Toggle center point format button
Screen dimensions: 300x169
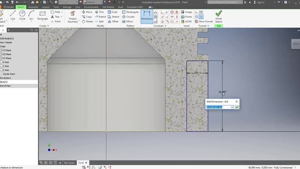pyautogui.click(x=201, y=17)
